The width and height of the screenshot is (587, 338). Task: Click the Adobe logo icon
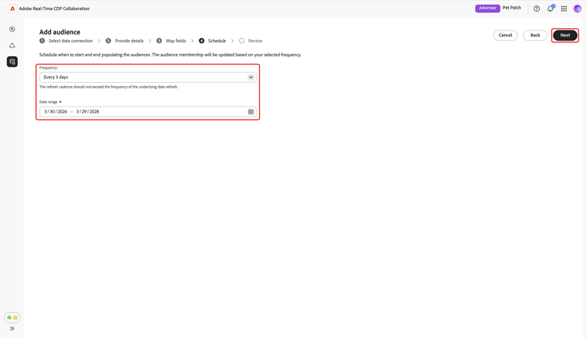13,9
